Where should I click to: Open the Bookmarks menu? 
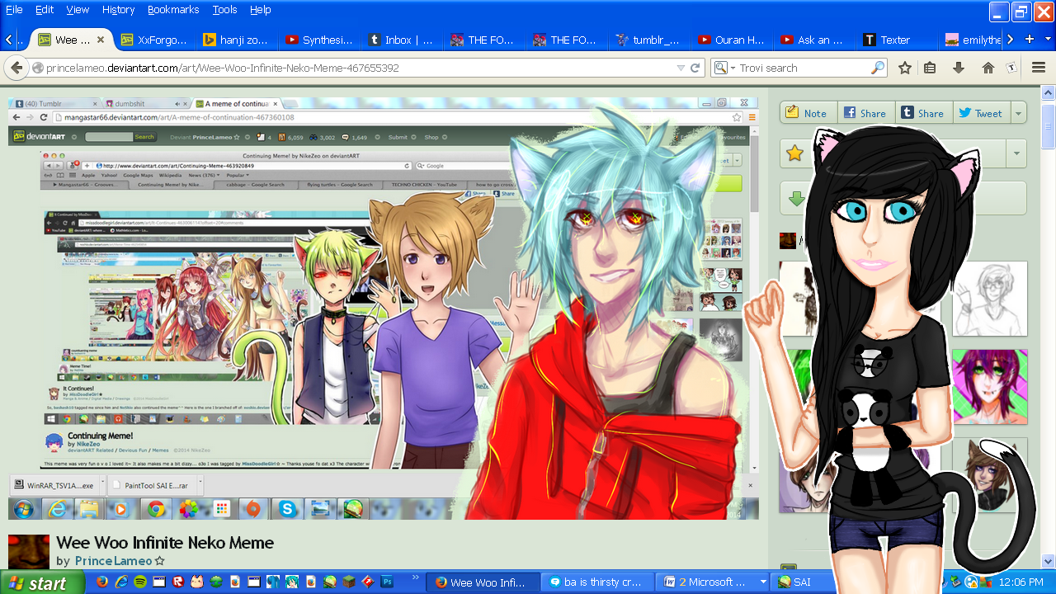click(x=173, y=10)
